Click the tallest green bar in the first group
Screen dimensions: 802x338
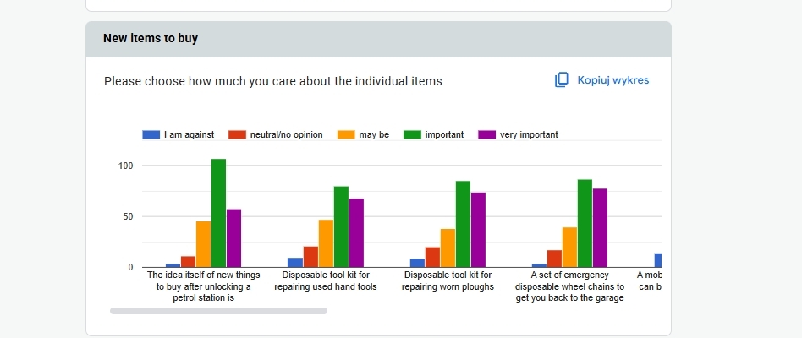[218, 213]
